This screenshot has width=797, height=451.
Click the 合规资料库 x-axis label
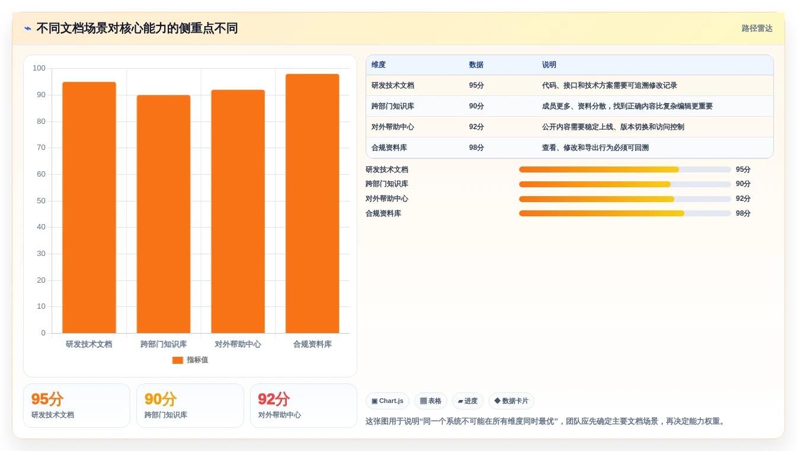312,344
